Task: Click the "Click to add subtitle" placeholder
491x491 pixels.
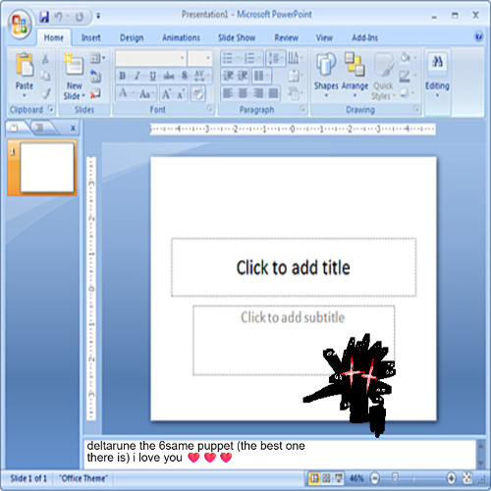Action: 294,341
